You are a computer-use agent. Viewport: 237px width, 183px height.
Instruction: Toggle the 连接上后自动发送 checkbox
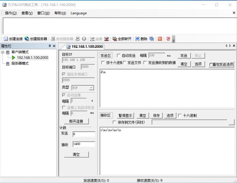click(64, 107)
